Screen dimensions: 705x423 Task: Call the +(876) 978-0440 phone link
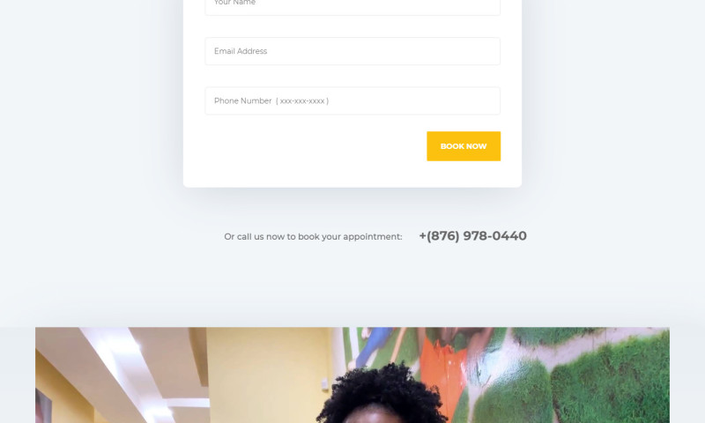click(x=472, y=235)
